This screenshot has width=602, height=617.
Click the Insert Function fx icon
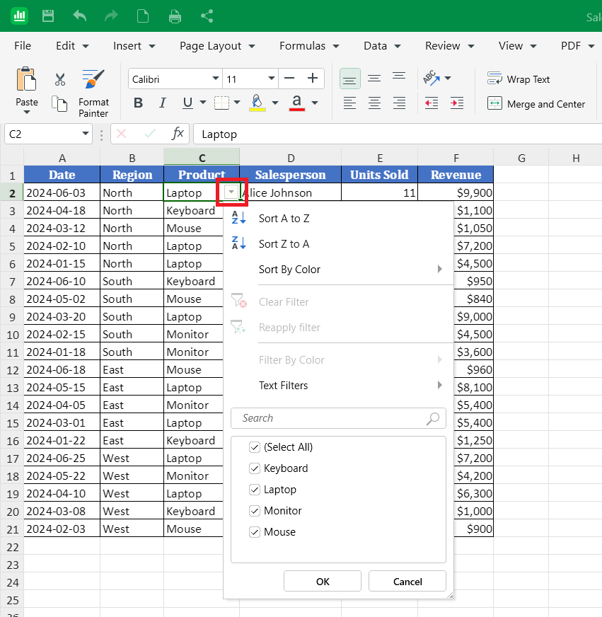(x=178, y=134)
